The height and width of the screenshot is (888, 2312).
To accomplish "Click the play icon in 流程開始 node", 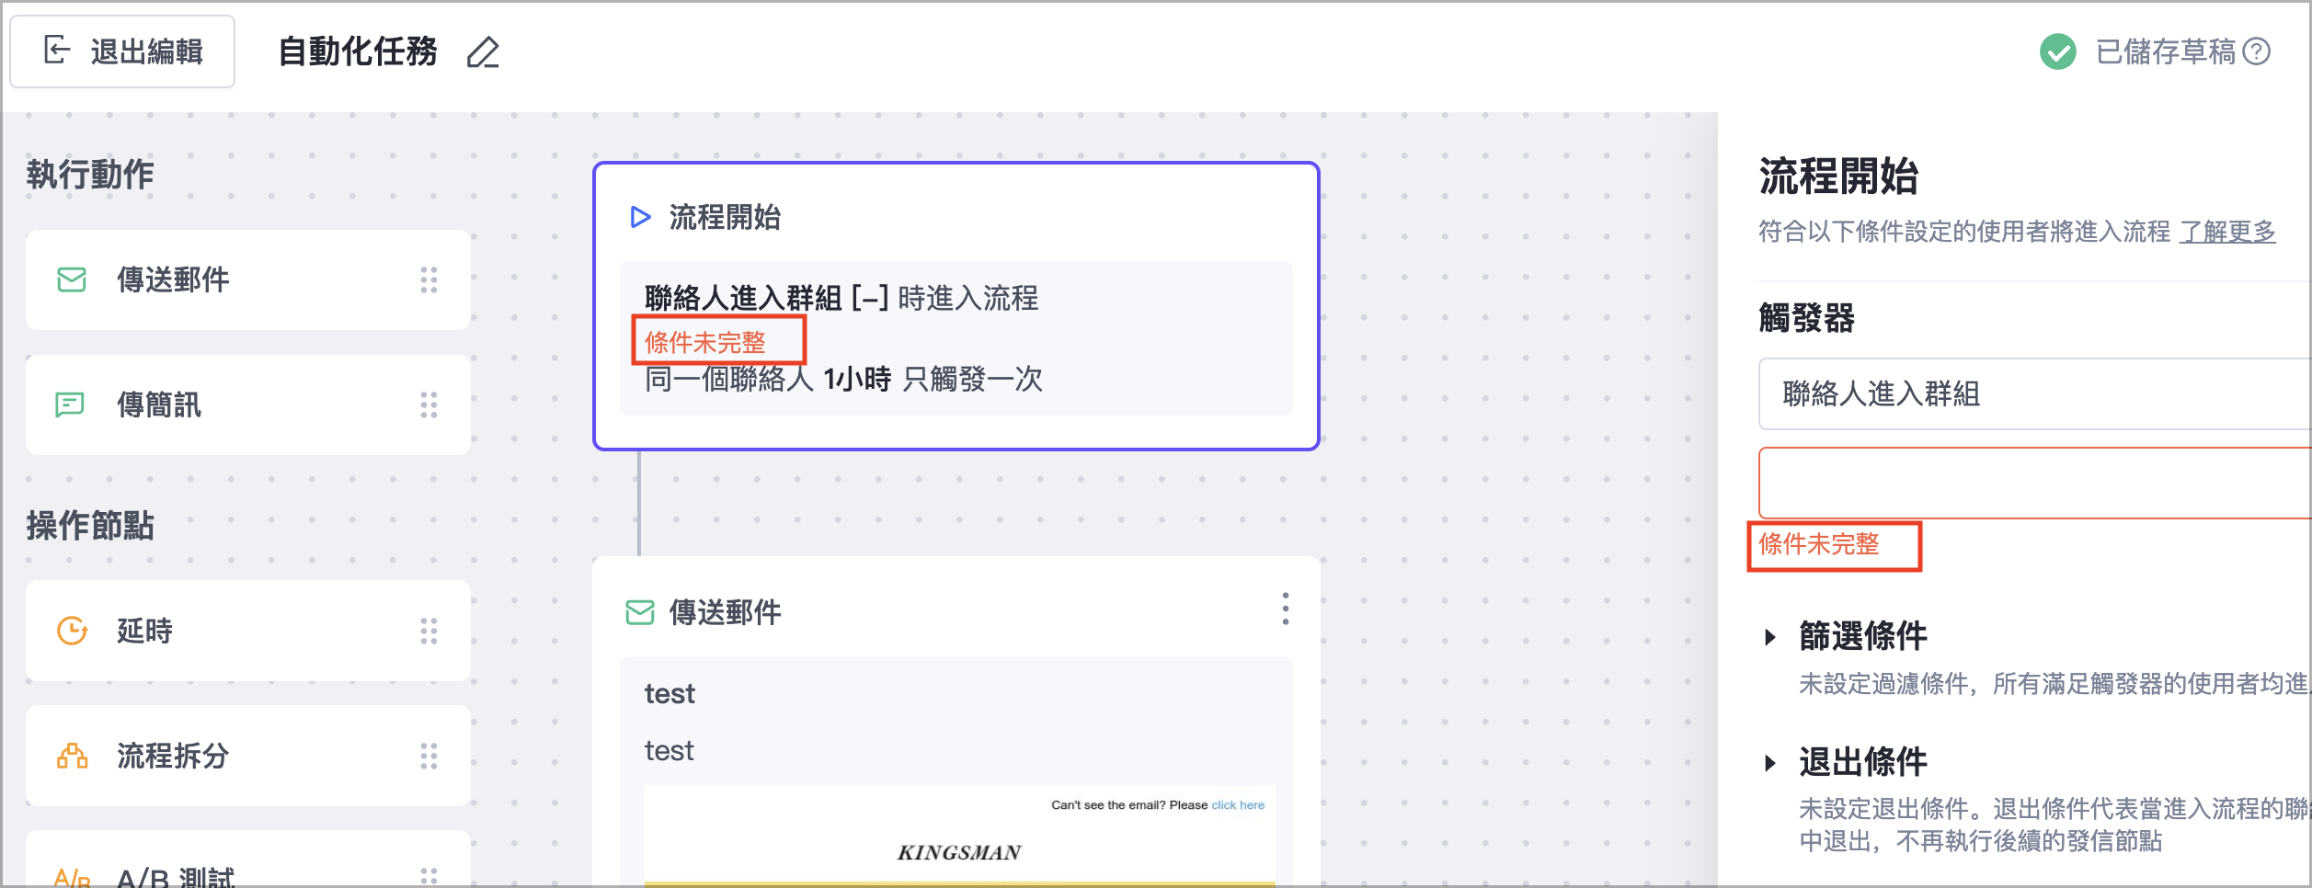I will pyautogui.click(x=640, y=218).
